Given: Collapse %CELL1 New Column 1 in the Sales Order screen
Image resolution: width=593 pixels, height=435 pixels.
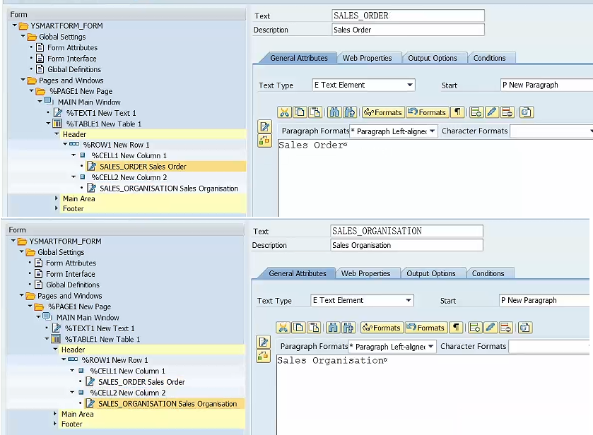Looking at the screenshot, I should tap(74, 155).
